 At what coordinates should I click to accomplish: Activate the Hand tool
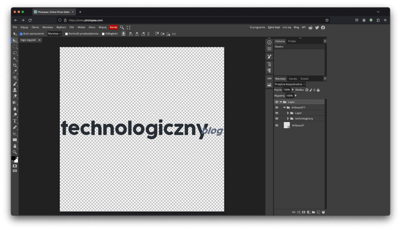[15, 146]
